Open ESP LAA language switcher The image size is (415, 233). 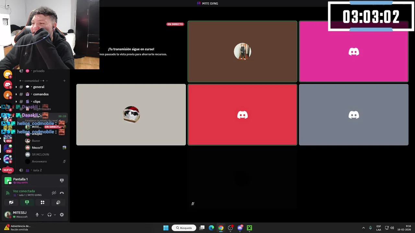379,228
